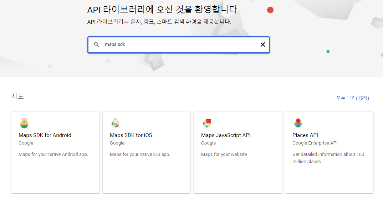Click the Maps SDK for iOS icon
This screenshot has width=383, height=199.
click(115, 123)
